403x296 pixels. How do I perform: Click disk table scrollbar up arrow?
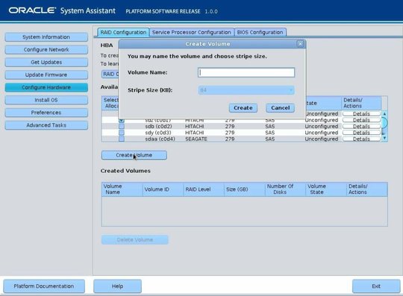[384, 114]
